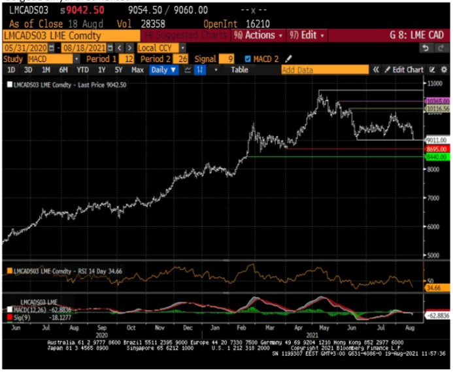
Task: Open the Study MACD dropdown arrow
Action: [76, 59]
